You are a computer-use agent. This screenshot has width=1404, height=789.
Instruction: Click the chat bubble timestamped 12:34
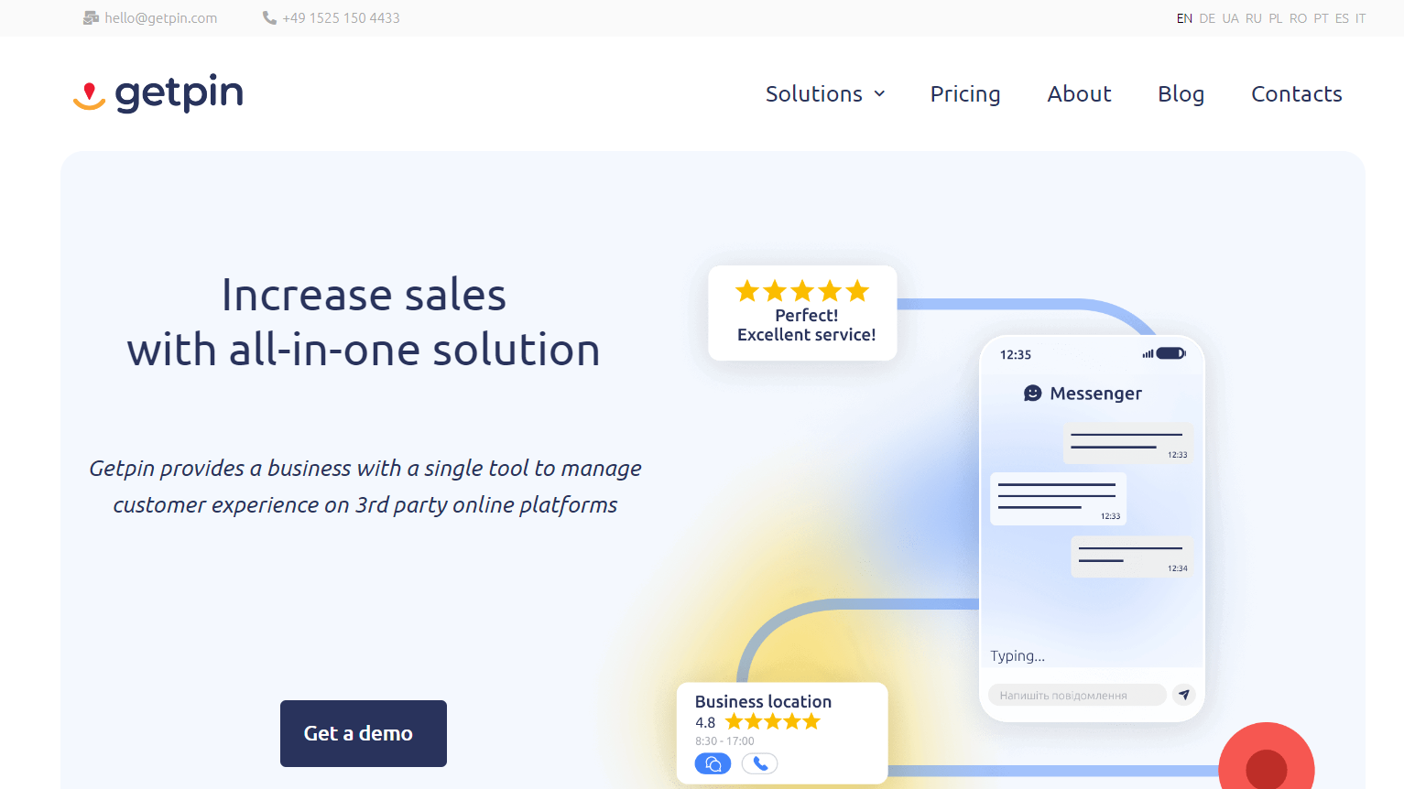[x=1132, y=557]
